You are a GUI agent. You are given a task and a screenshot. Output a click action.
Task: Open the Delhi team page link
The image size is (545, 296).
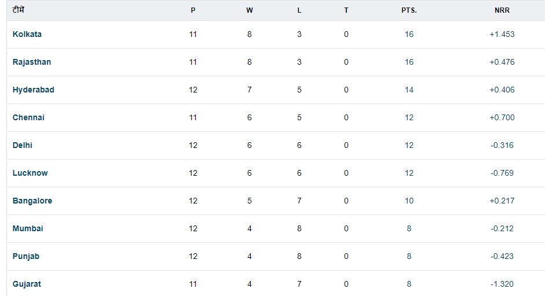[x=23, y=145]
